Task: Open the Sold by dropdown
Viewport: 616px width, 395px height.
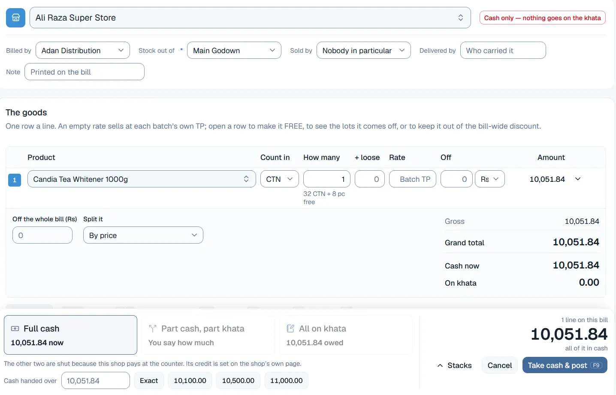Action: [364, 50]
